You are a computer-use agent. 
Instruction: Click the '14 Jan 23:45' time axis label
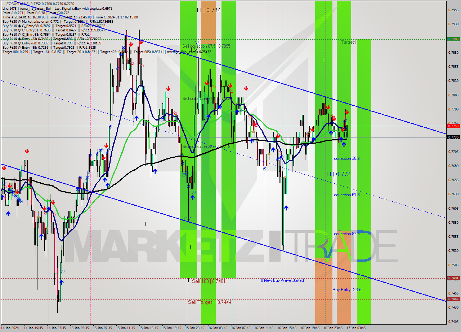pos(57,328)
